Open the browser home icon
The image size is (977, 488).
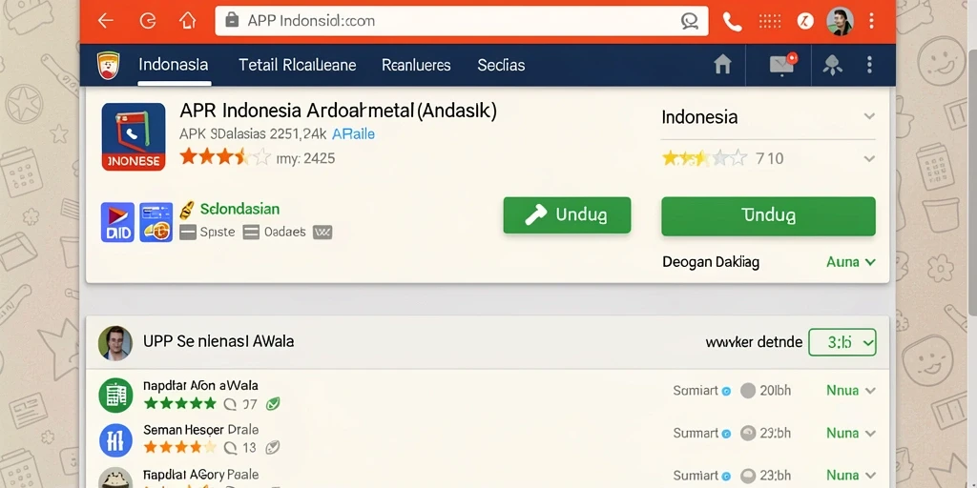click(x=188, y=21)
